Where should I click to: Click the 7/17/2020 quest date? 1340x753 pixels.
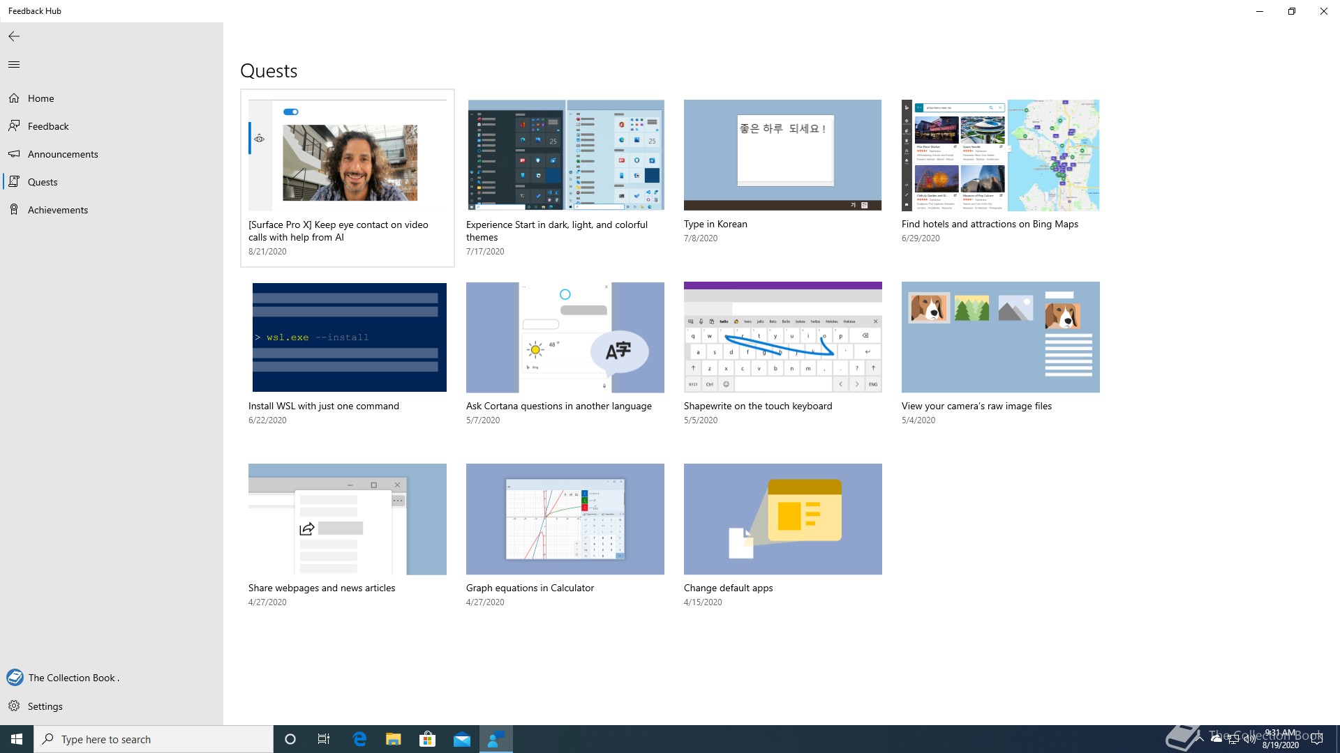485,252
